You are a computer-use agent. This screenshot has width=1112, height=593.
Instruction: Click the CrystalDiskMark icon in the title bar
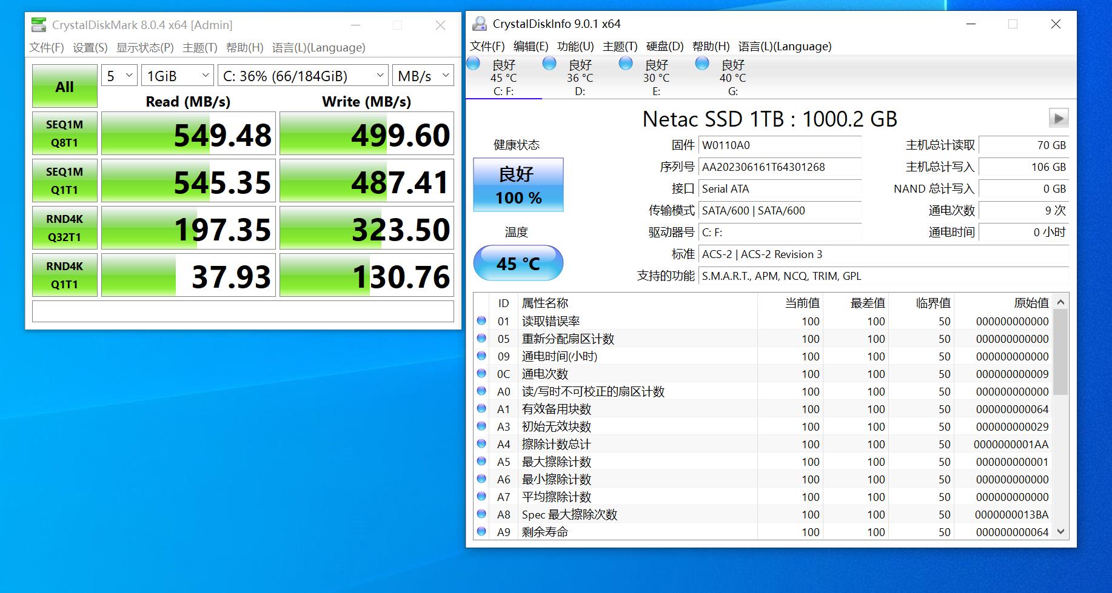click(38, 25)
